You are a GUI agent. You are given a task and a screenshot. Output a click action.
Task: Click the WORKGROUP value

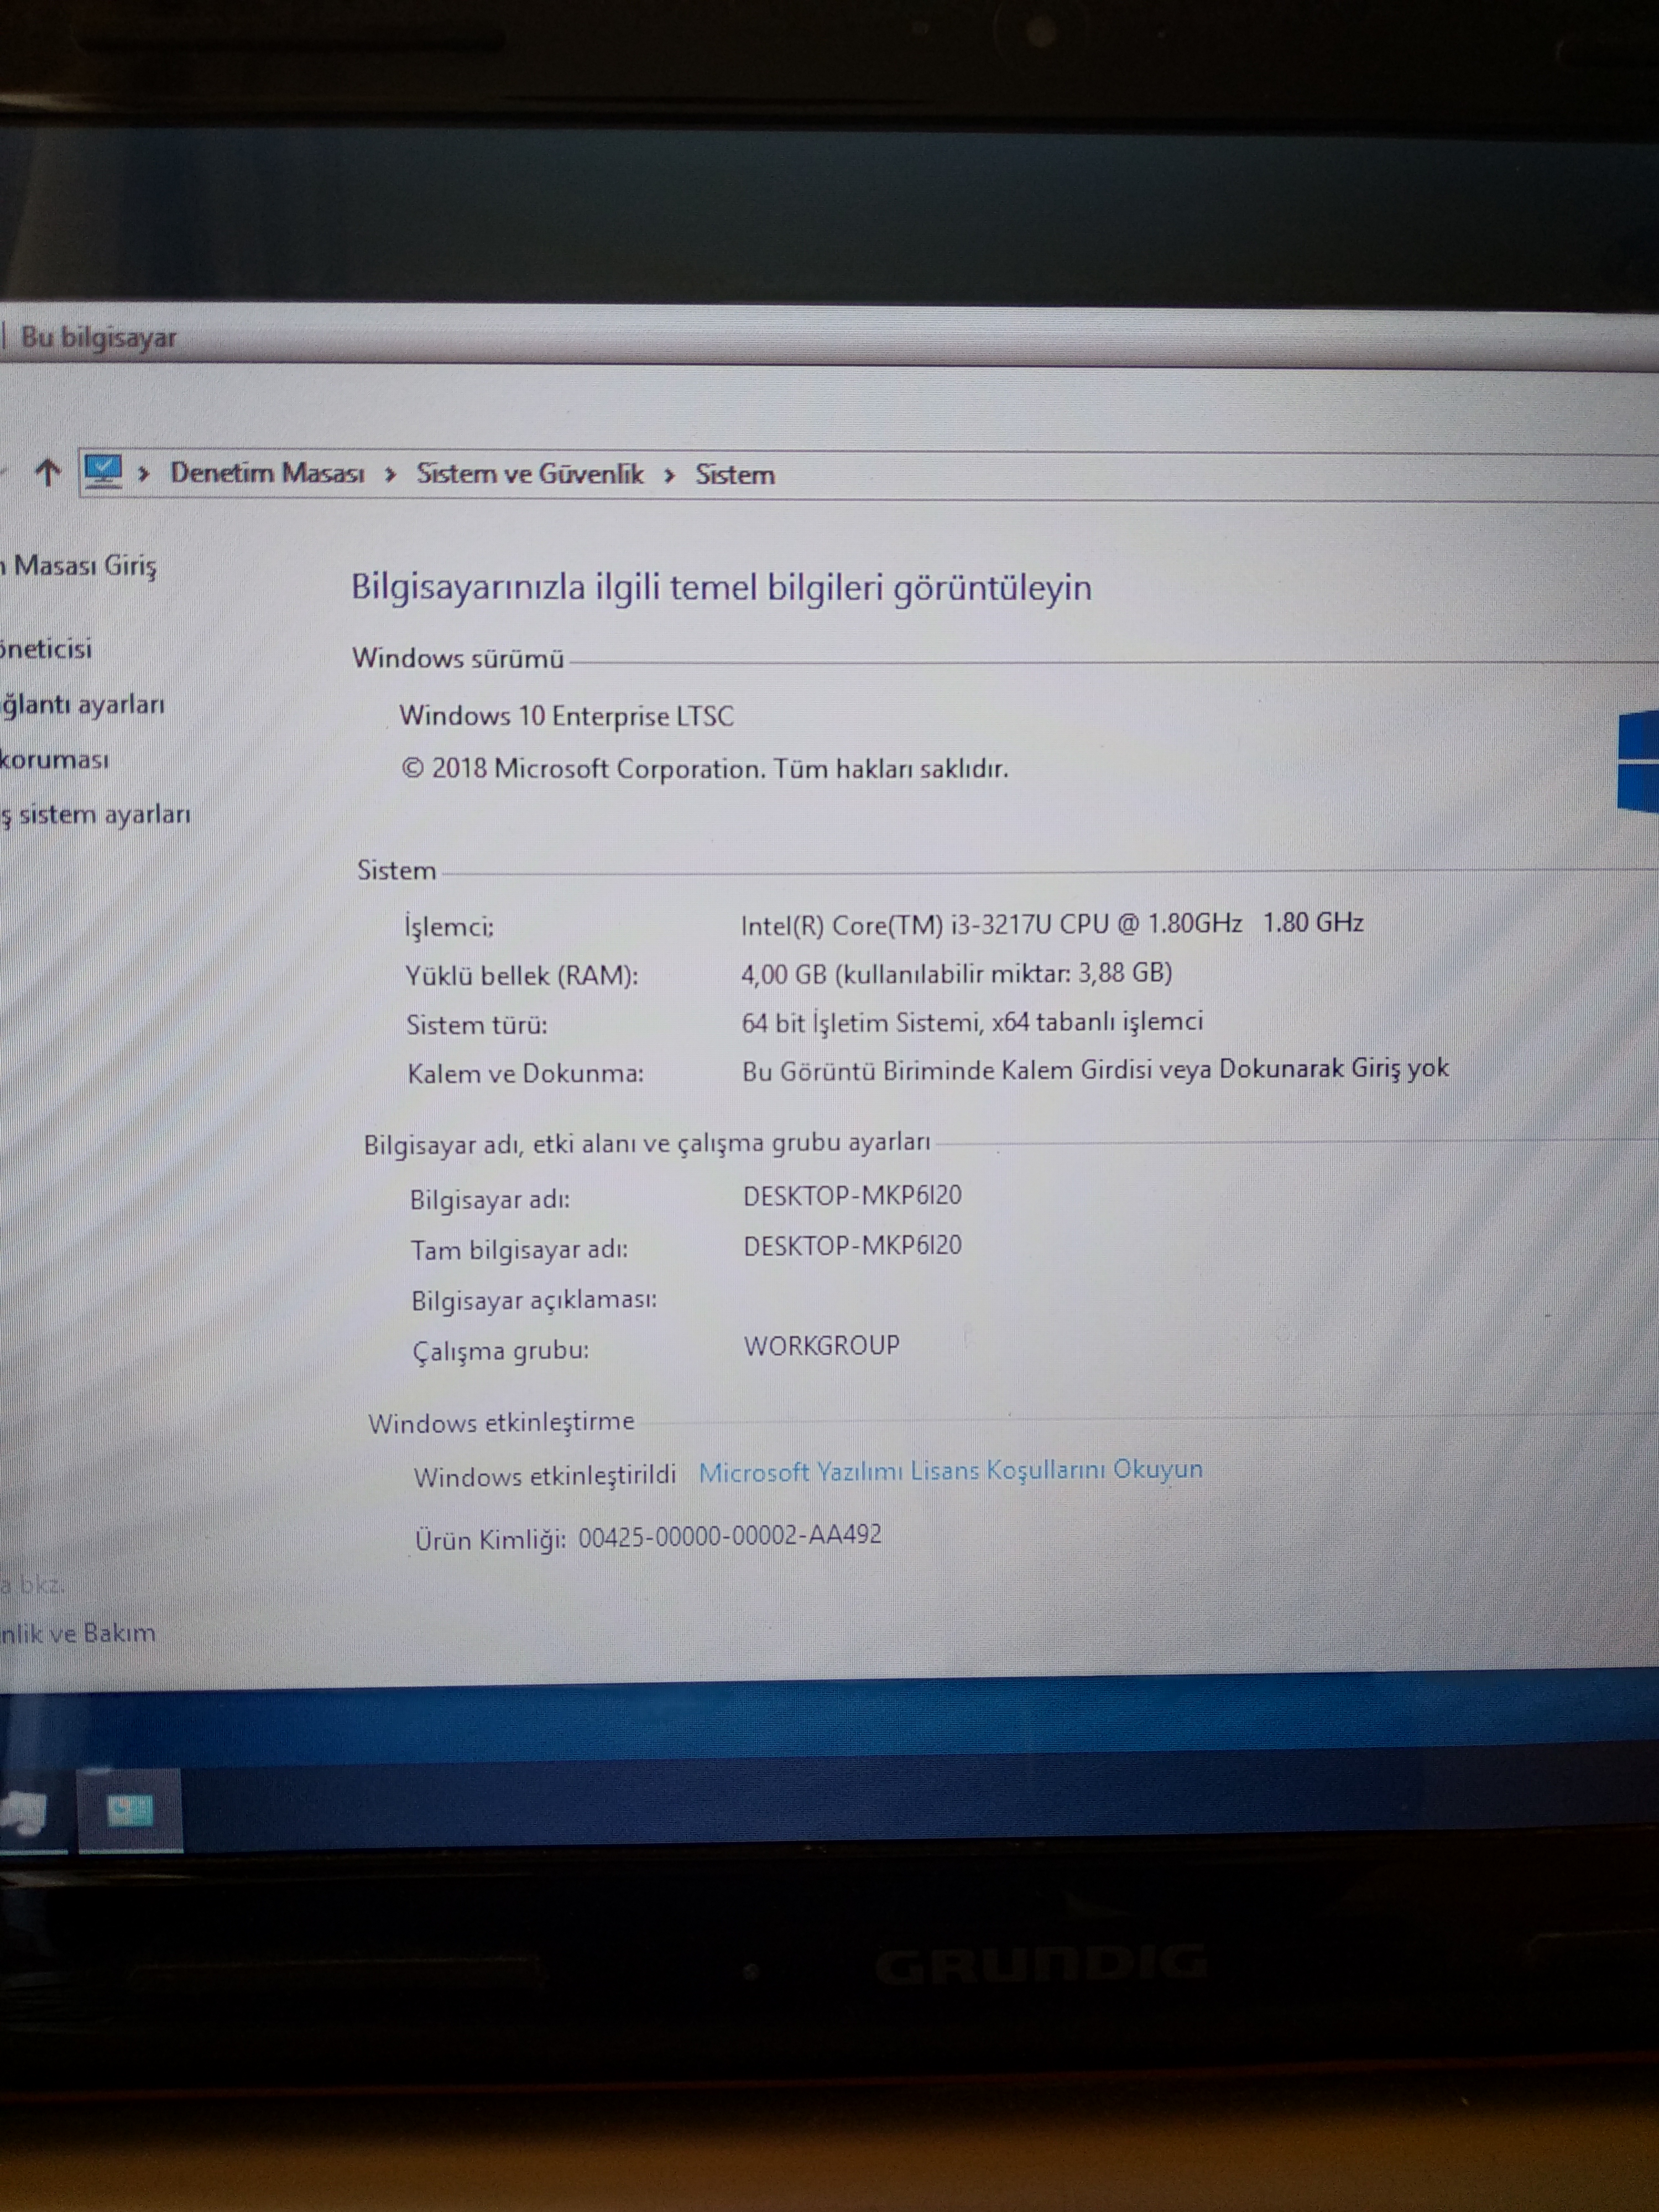point(821,1345)
